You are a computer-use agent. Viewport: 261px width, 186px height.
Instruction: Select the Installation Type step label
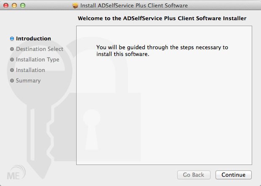click(37, 60)
